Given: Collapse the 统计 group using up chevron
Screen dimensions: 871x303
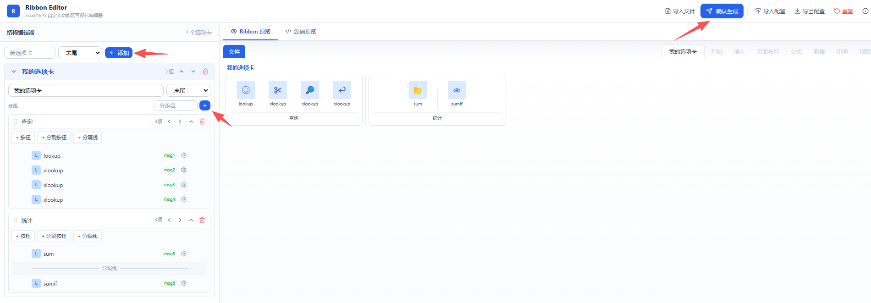Looking at the screenshot, I should tap(191, 220).
